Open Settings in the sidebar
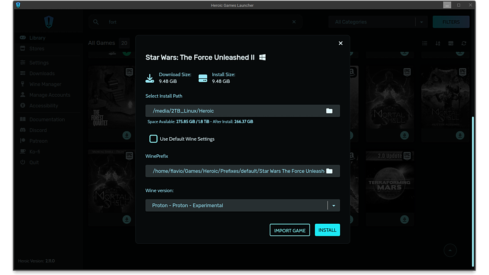489x275 pixels. 39,63
